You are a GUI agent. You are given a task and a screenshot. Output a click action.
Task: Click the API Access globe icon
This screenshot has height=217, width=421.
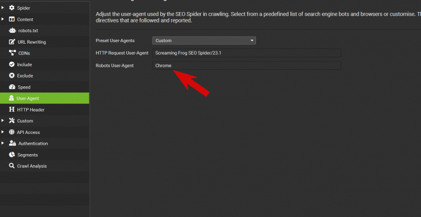pos(12,132)
